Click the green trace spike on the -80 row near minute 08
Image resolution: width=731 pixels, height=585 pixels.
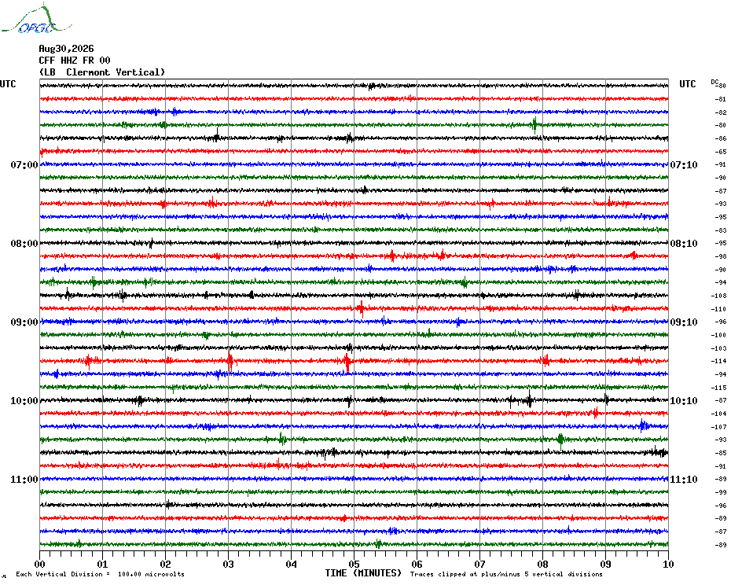click(534, 125)
